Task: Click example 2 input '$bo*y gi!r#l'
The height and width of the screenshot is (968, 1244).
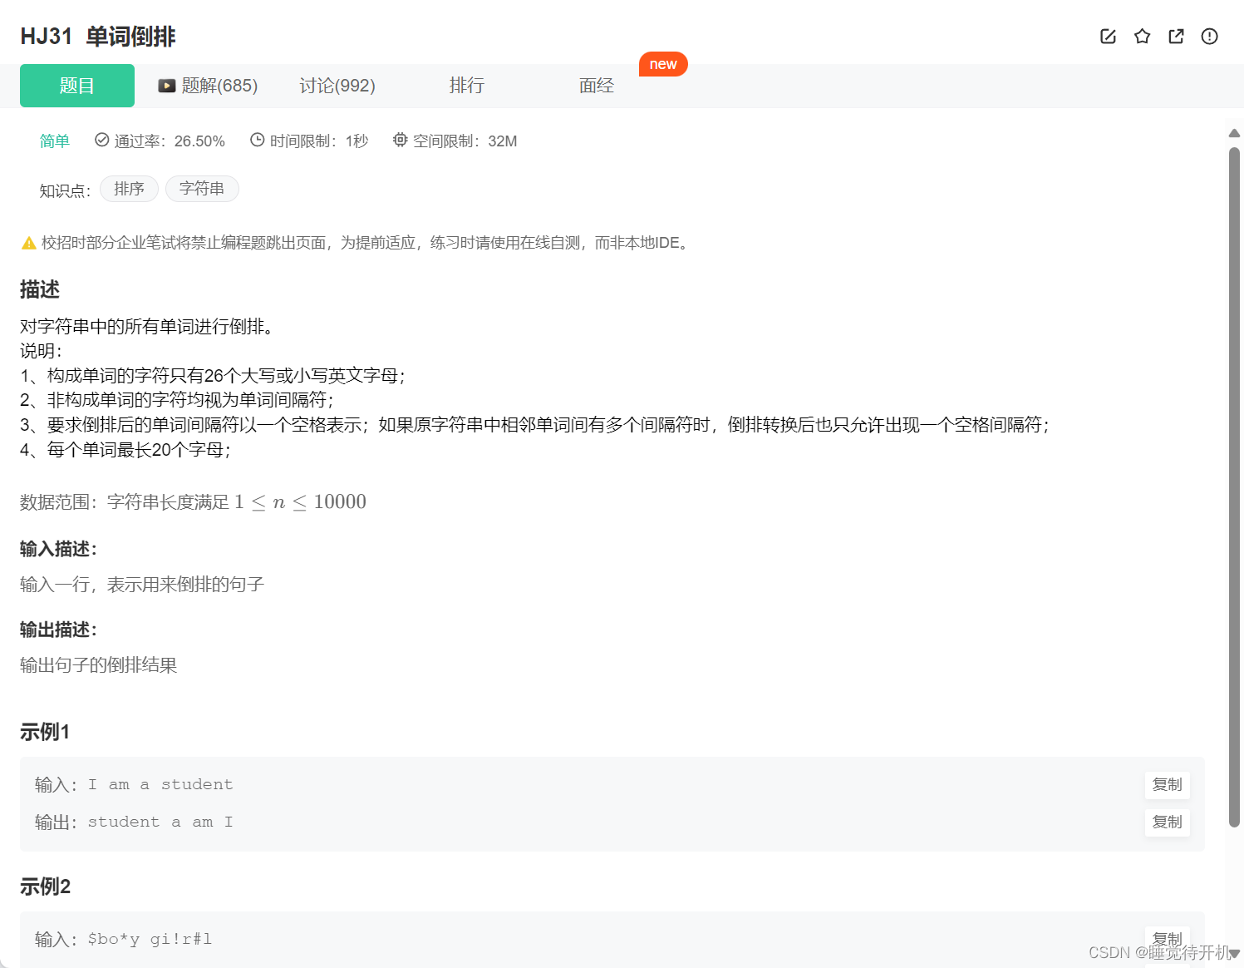Action: point(150,939)
